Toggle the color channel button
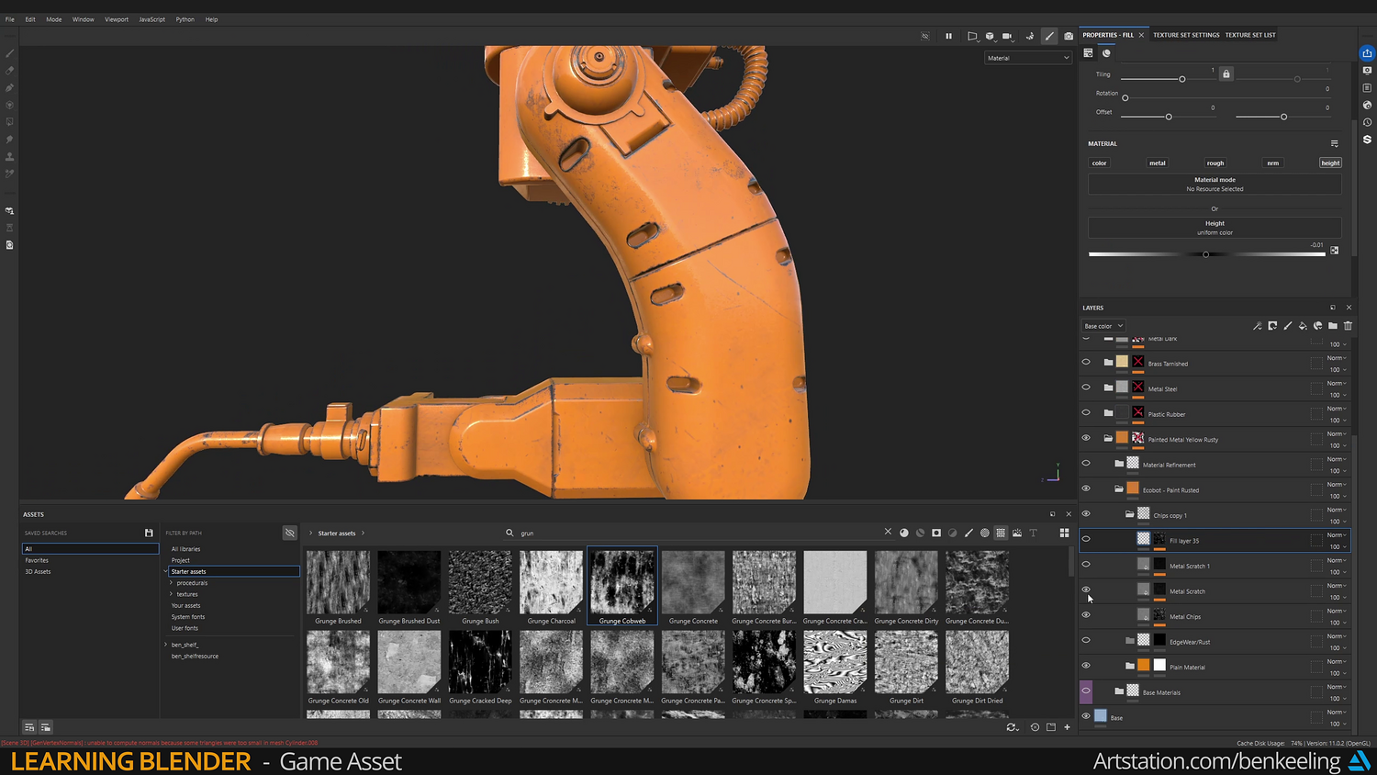1377x775 pixels. tap(1099, 163)
